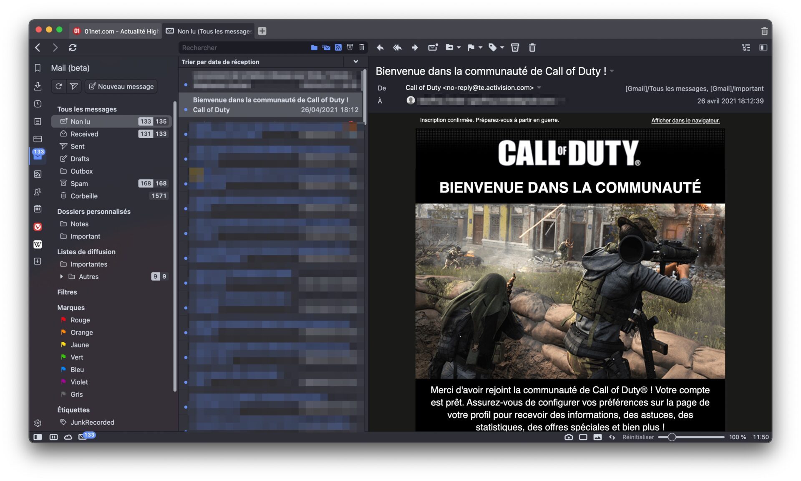Adjust the page zoom slider
801x481 pixels.
(x=691, y=437)
